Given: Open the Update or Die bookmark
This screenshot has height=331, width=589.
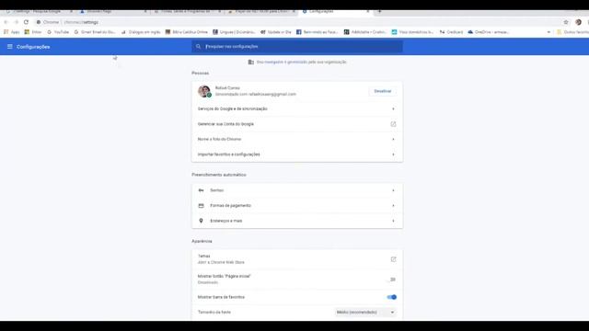Looking at the screenshot, I should click(276, 32).
